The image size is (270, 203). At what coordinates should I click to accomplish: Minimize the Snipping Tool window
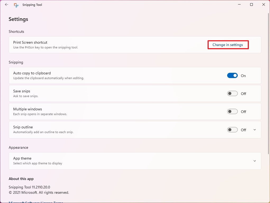coord(239,4)
